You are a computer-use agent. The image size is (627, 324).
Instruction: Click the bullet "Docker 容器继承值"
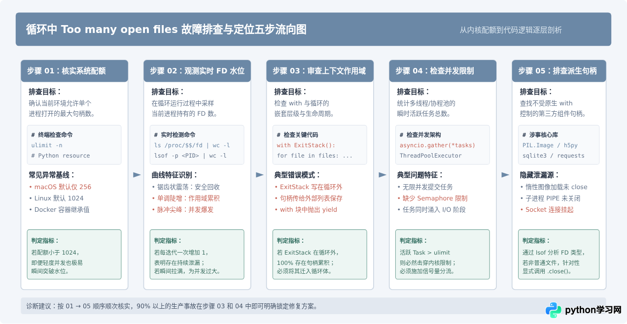coord(59,210)
